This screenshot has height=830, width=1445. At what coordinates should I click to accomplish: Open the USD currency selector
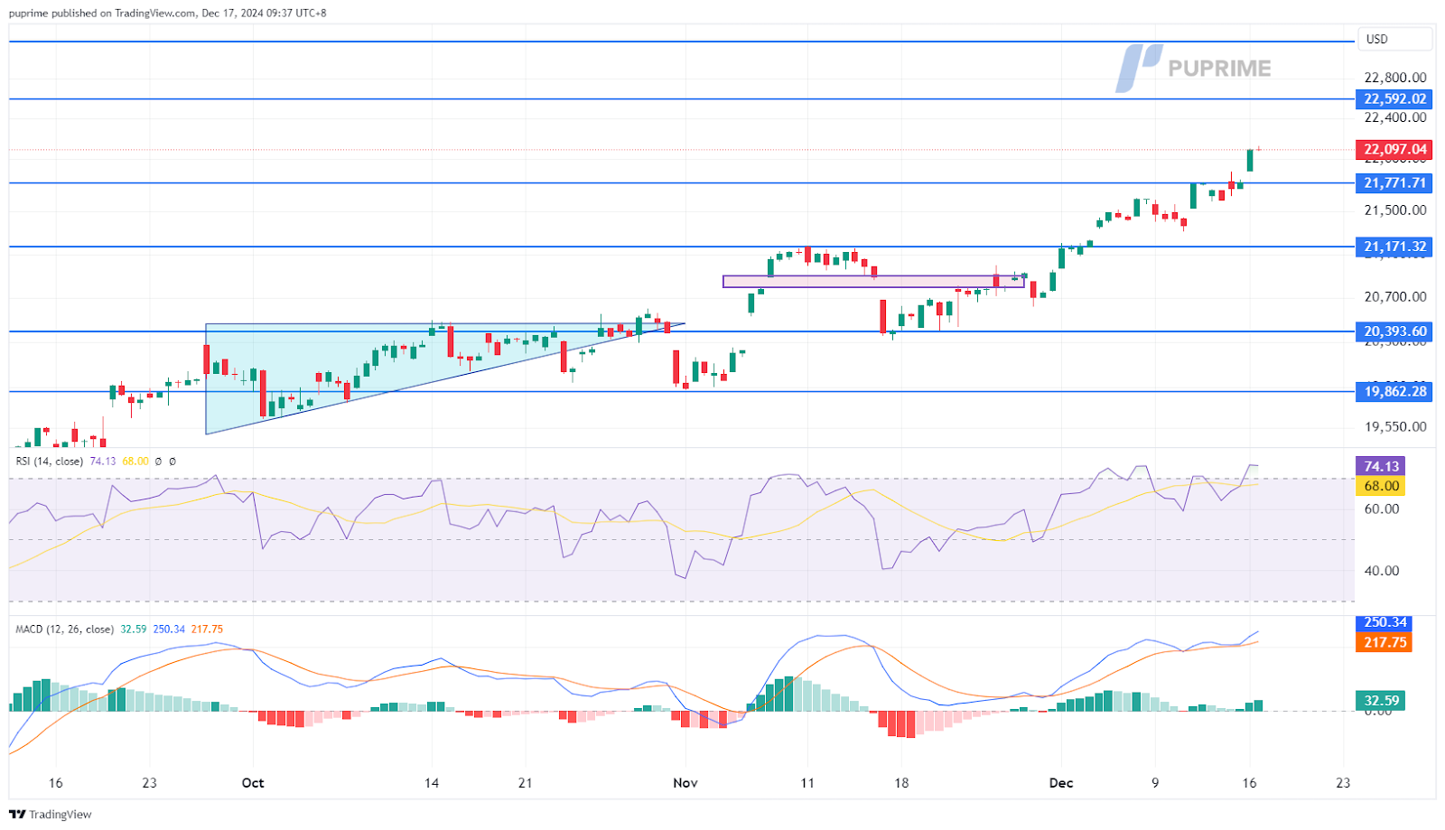pyautogui.click(x=1394, y=39)
